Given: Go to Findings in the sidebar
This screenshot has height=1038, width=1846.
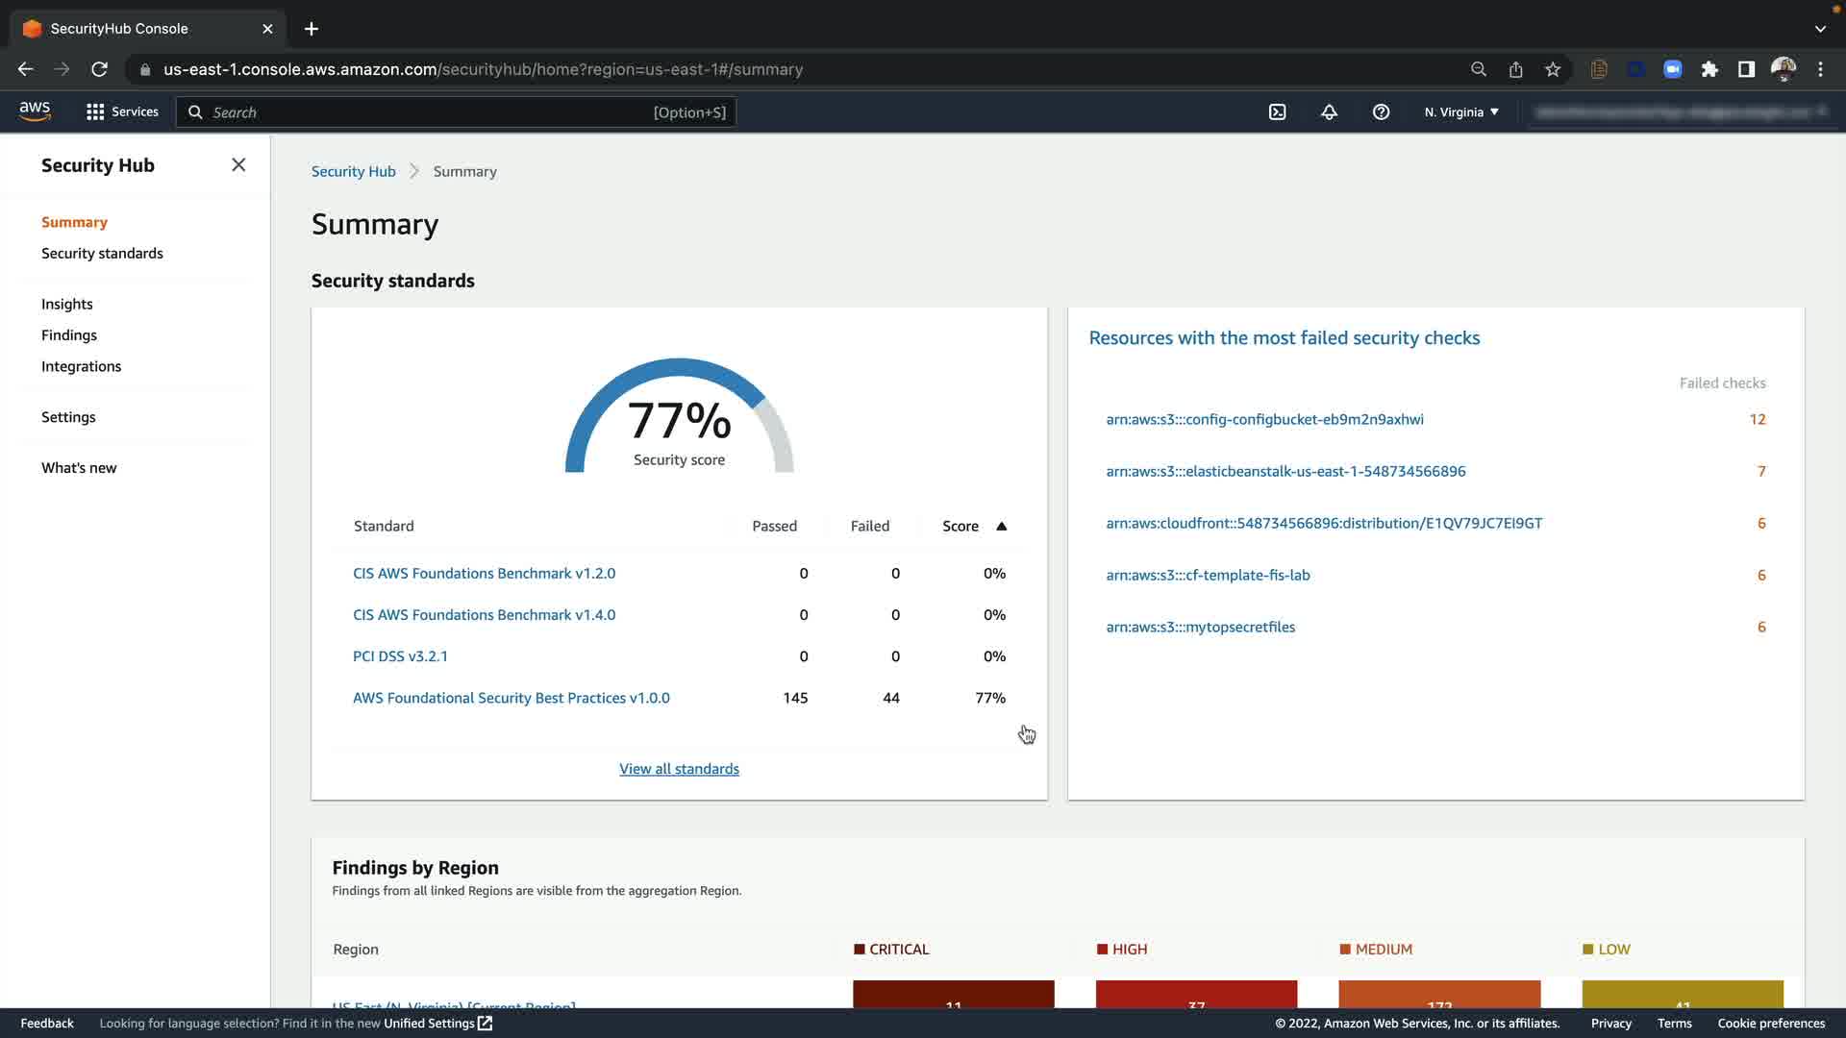Looking at the screenshot, I should coord(69,335).
